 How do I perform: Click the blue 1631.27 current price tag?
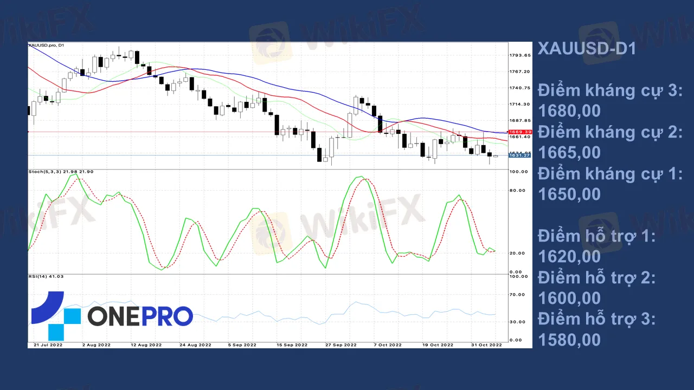[519, 155]
